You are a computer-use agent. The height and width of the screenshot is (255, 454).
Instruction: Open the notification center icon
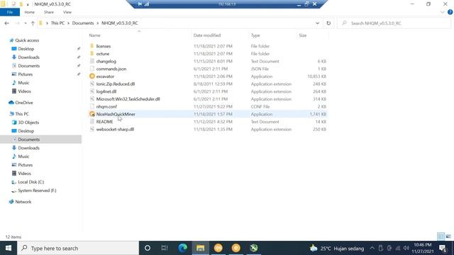point(443,248)
